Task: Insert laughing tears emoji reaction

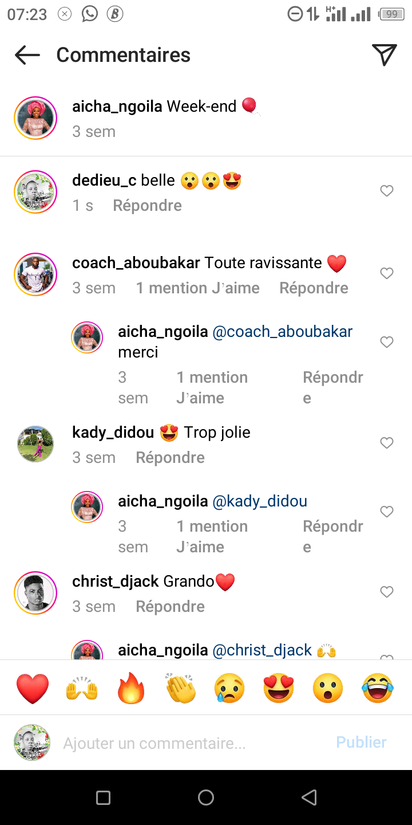Action: point(378,688)
